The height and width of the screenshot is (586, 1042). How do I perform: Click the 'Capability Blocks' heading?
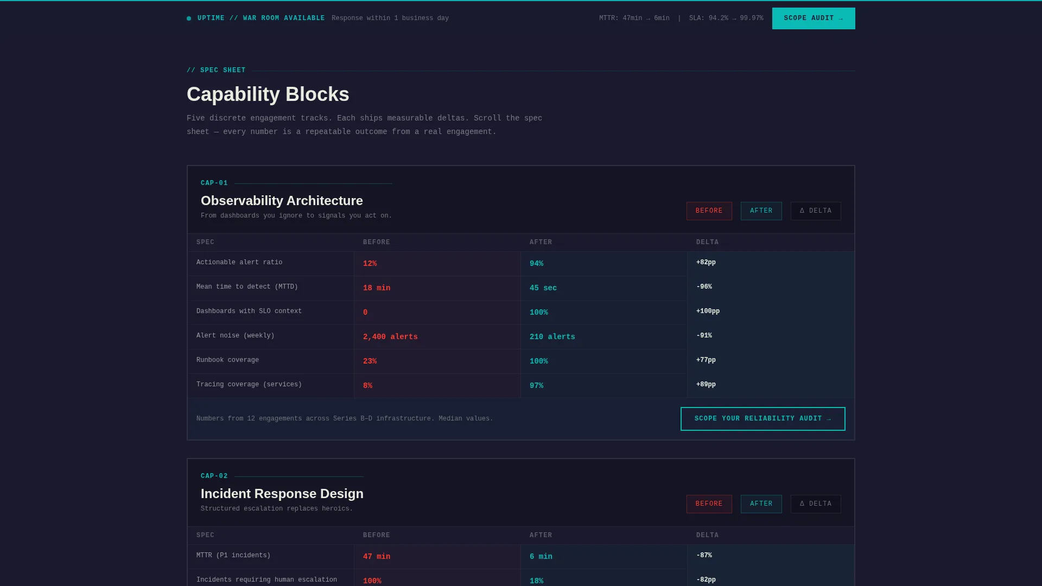click(x=268, y=94)
